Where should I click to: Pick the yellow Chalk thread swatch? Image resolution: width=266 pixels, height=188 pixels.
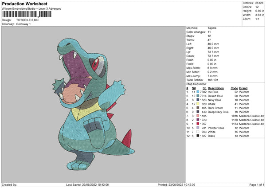pyautogui.click(x=199, y=104)
